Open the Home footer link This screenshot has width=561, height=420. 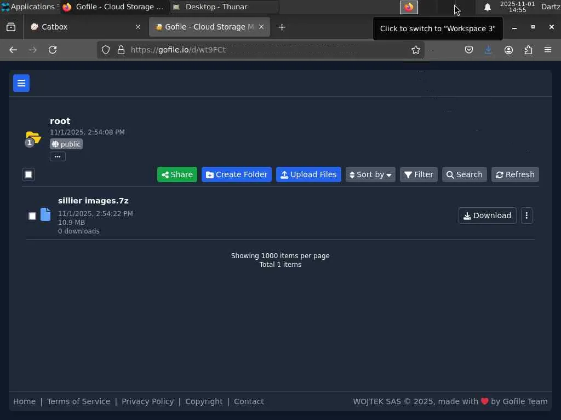click(x=24, y=401)
